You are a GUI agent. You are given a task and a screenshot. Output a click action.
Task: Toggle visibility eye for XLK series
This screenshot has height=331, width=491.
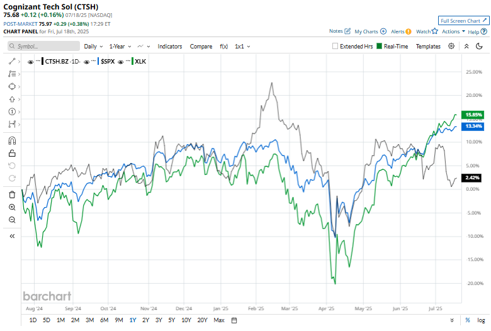(x=121, y=62)
